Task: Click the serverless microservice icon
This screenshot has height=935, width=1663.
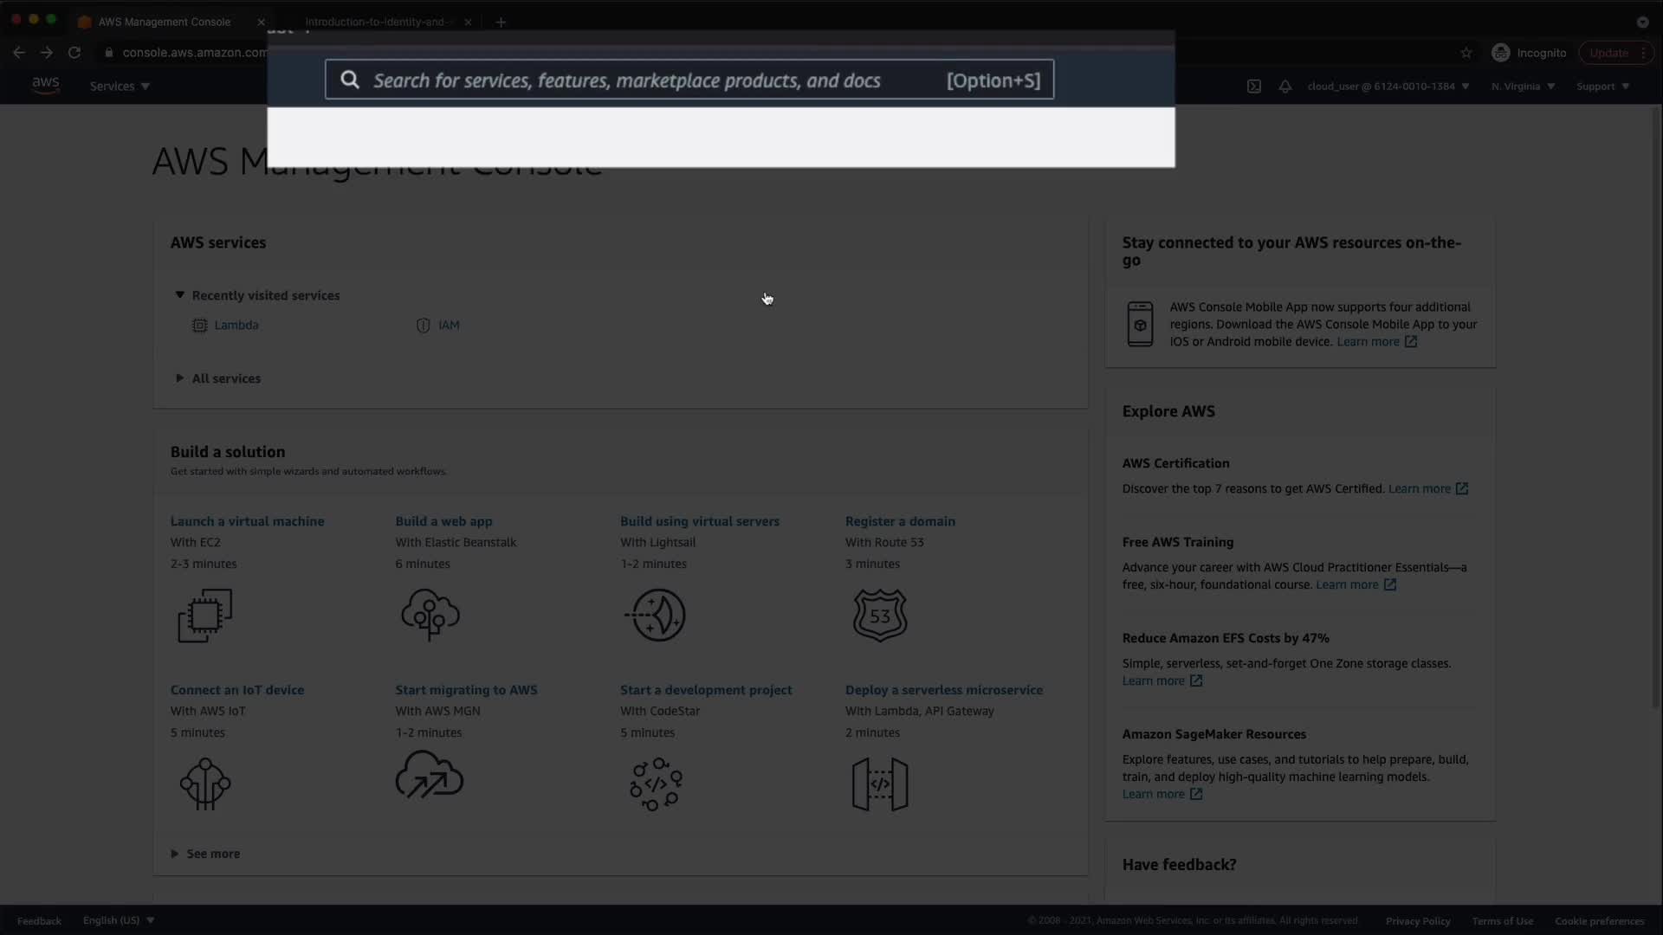Action: (879, 783)
